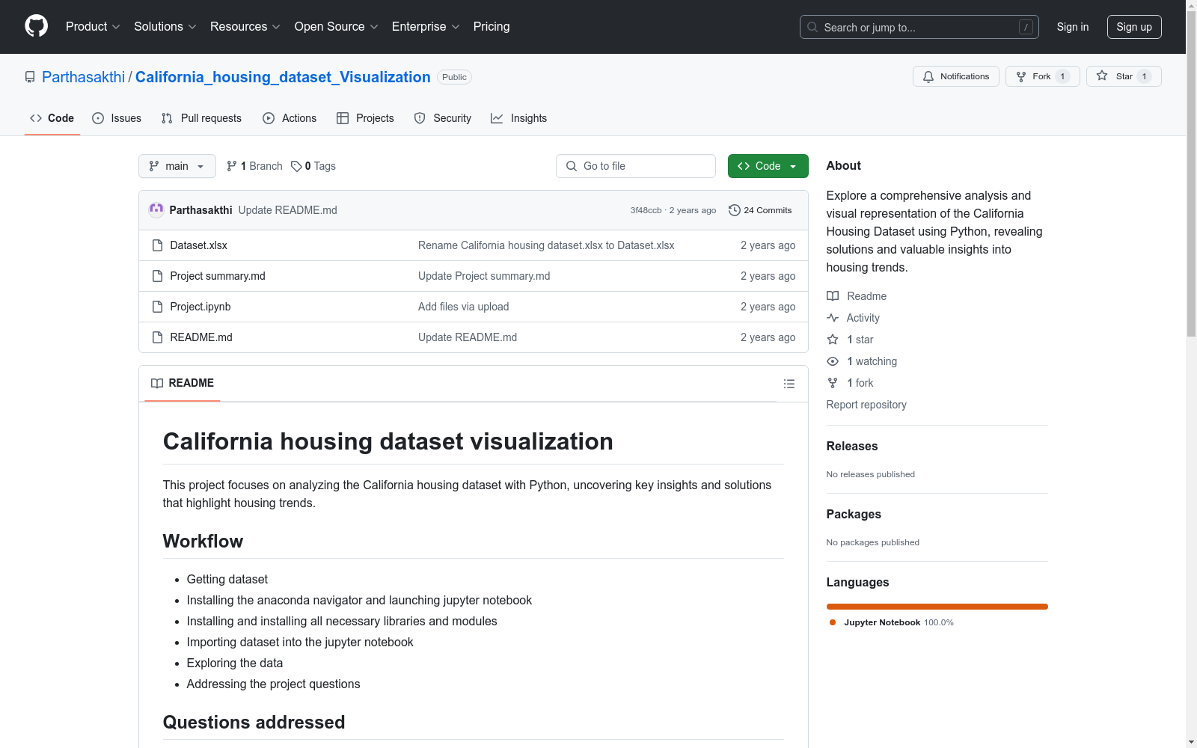Expand the Product menu
The height and width of the screenshot is (748, 1197).
[x=93, y=27]
